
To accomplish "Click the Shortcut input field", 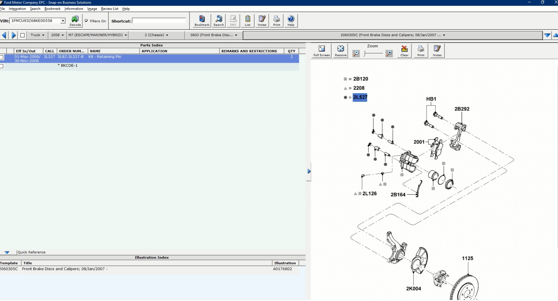I will pyautogui.click(x=159, y=21).
